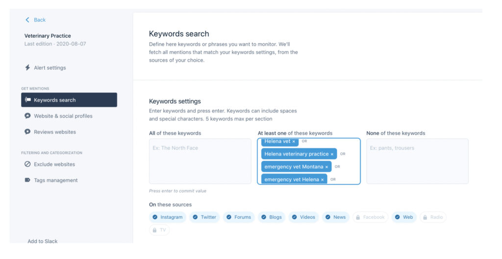502x259 pixels.
Task: Focus the 'All of these keywords' field
Action: coord(200,161)
